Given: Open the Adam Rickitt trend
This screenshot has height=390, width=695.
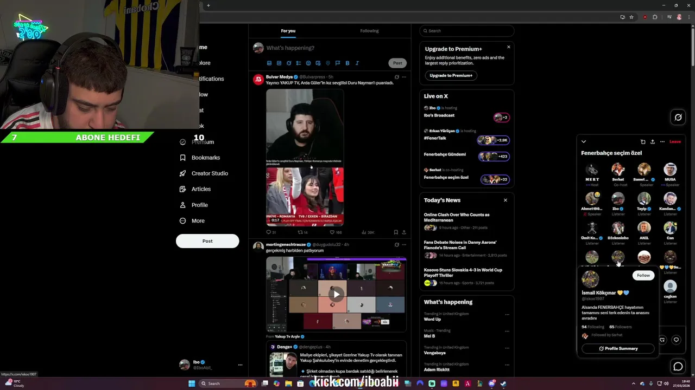Looking at the screenshot, I should point(437,369).
